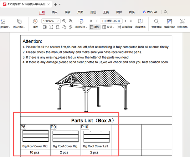This screenshot has height=157, width=190.
Task: Click the search magnifier in menu bar
Action: 165,12
